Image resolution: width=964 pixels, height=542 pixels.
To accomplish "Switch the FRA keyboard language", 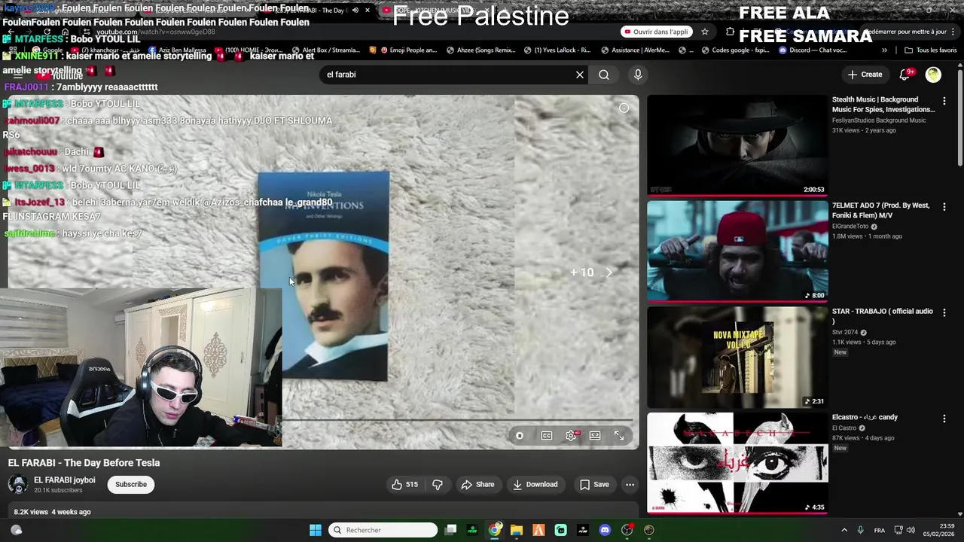I will [880, 530].
